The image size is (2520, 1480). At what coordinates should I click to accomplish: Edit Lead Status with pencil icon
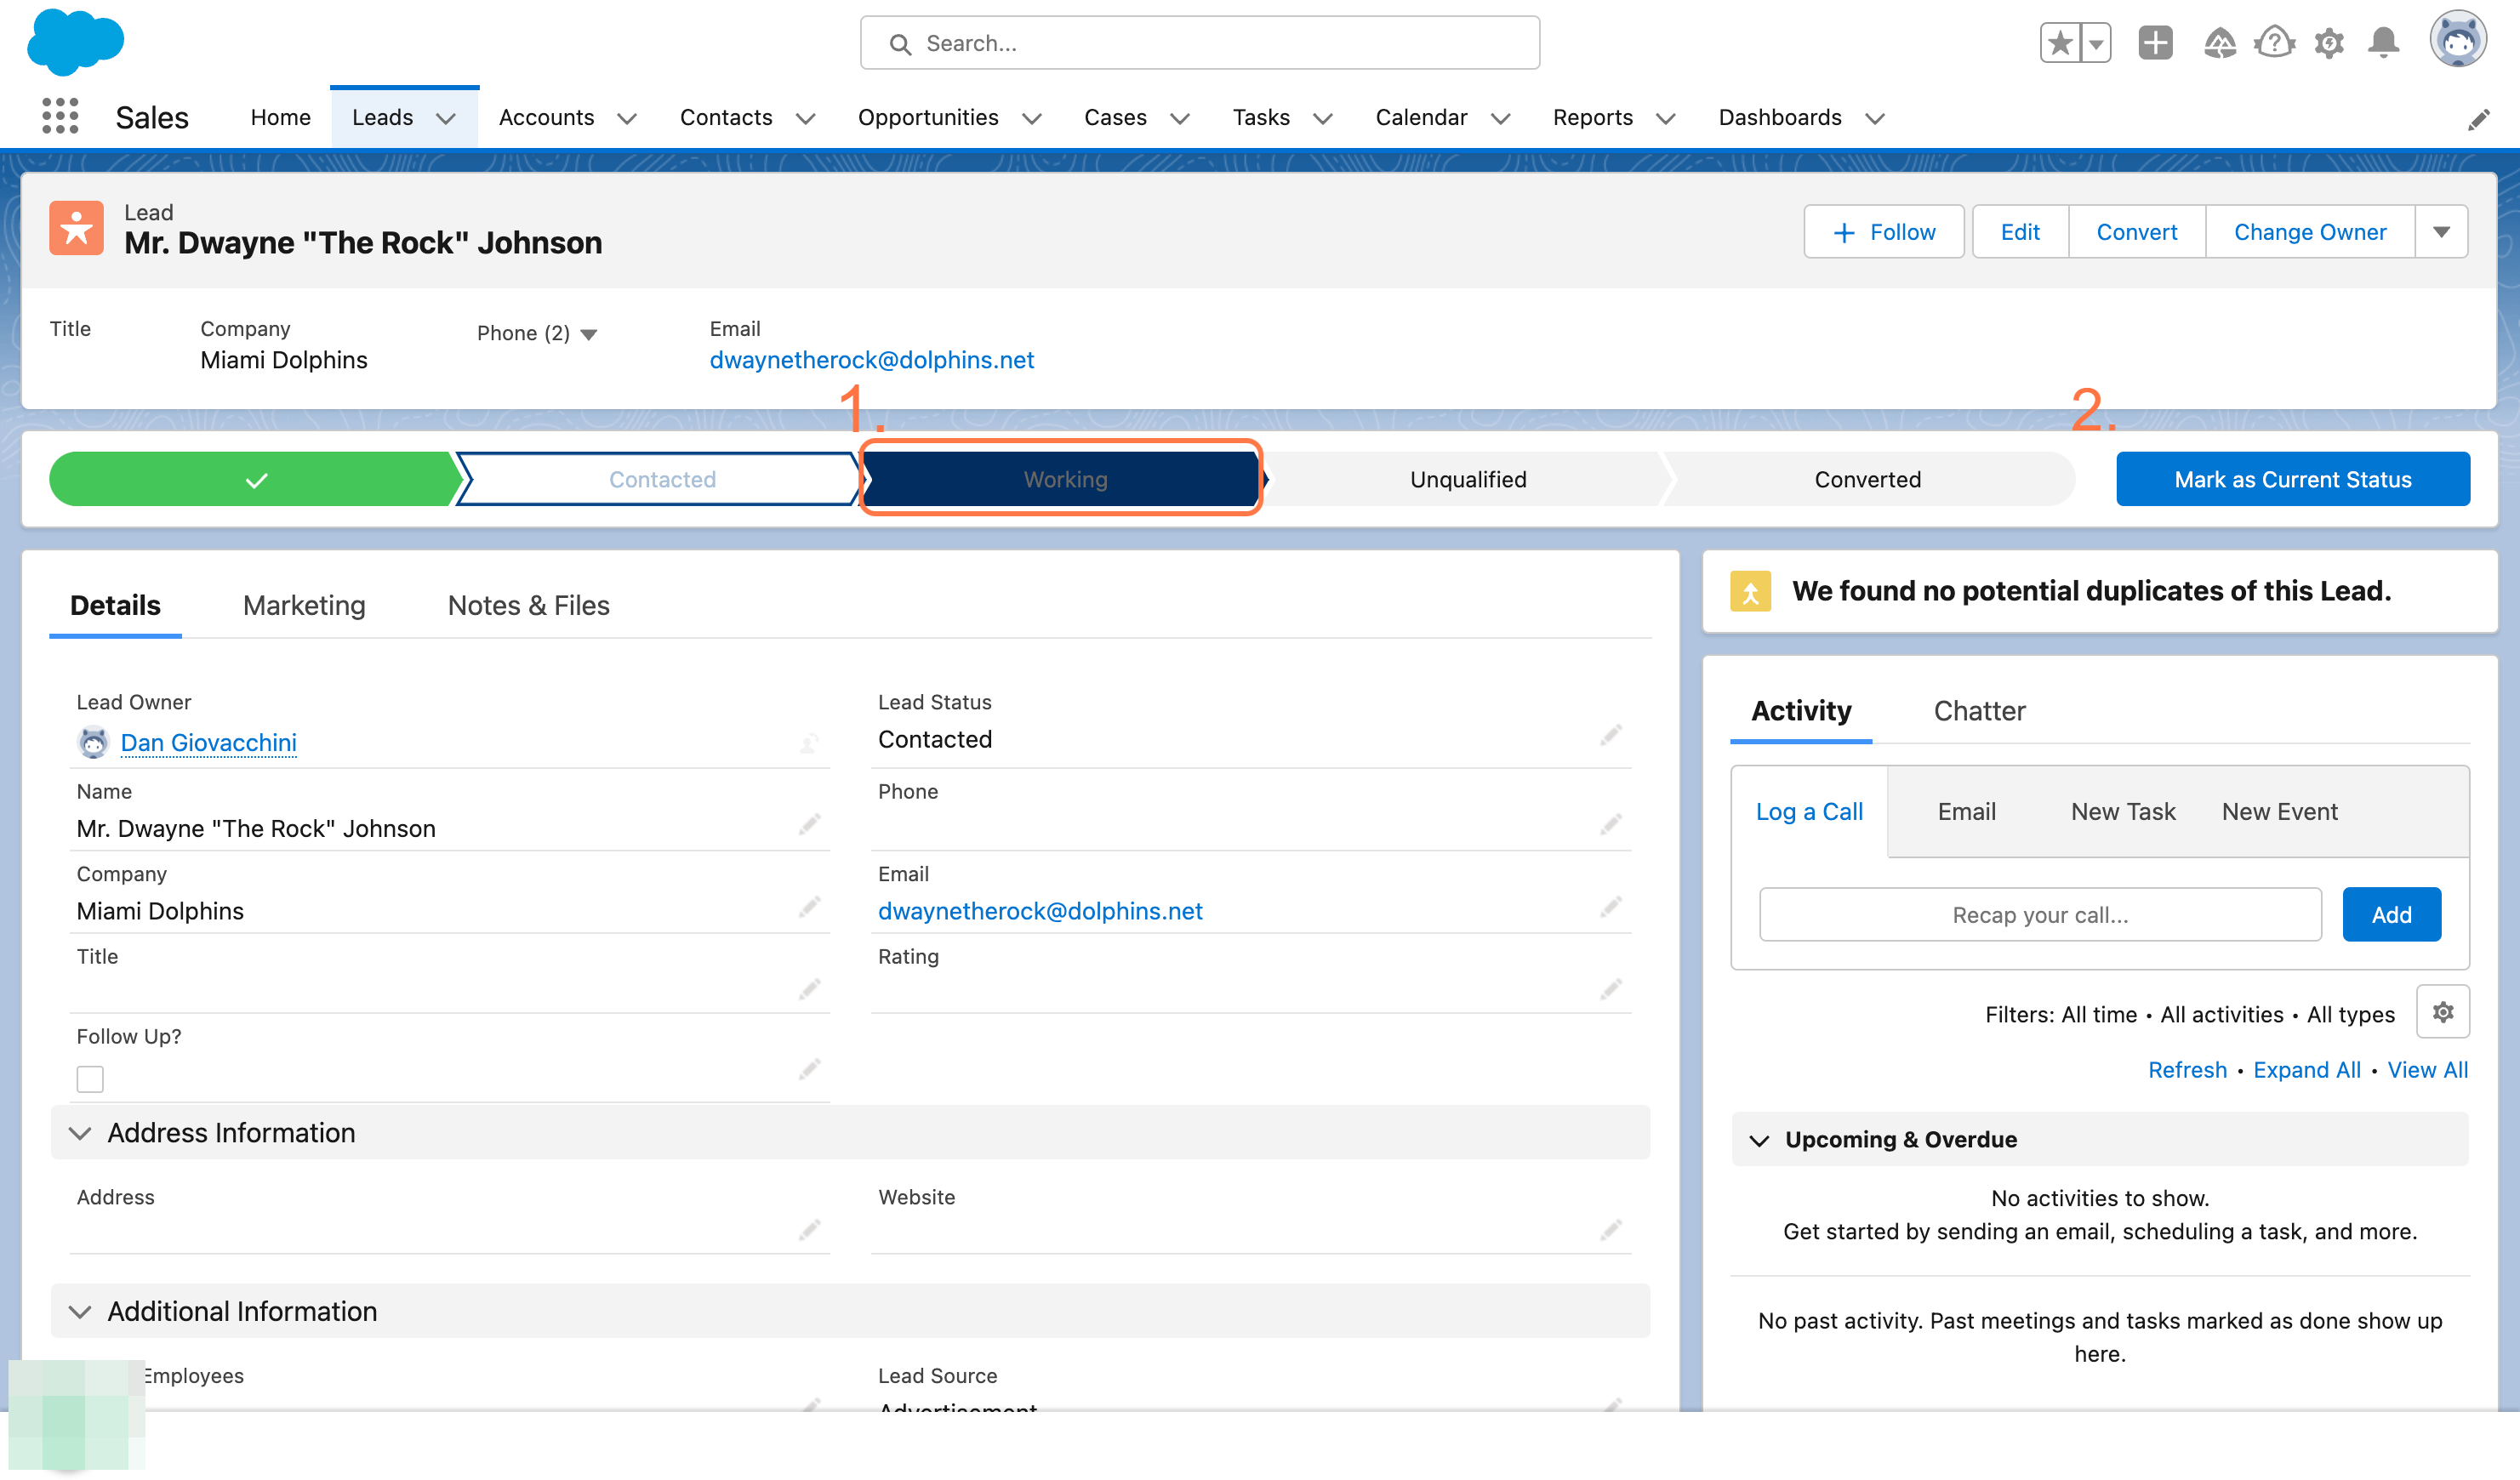[x=1610, y=736]
